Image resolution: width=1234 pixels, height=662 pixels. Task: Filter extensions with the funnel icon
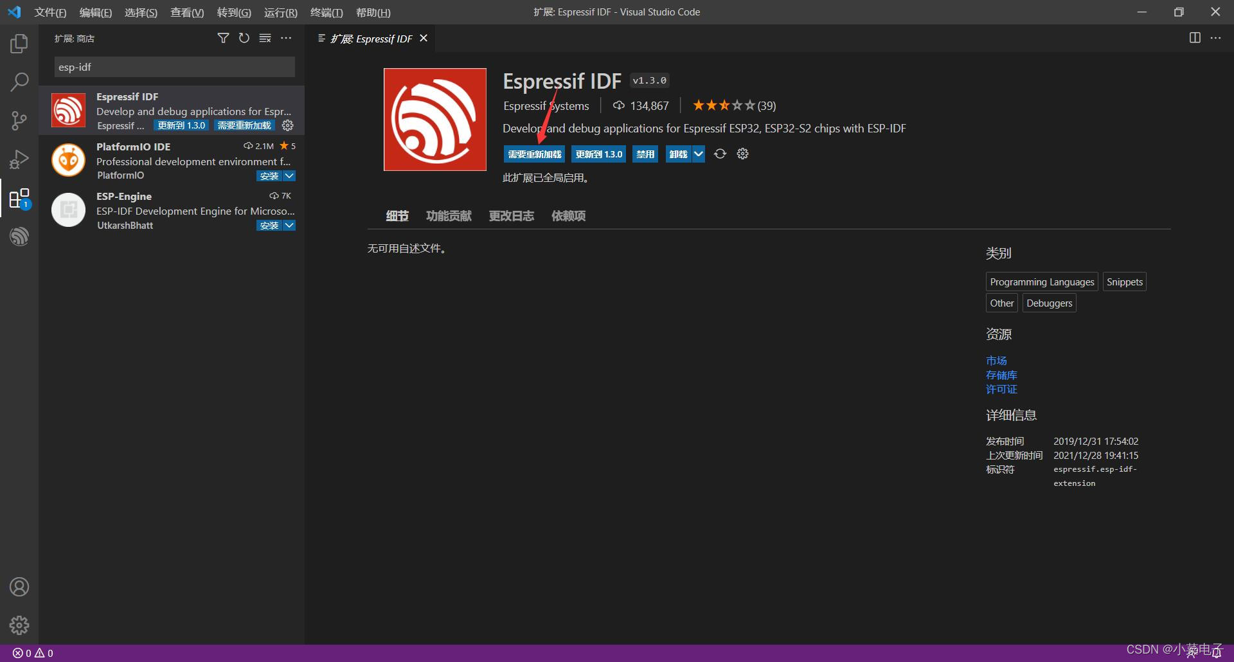click(x=223, y=39)
